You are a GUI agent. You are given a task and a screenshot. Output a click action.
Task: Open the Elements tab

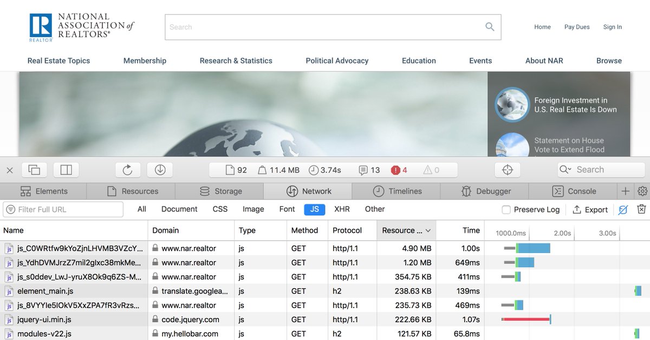[x=44, y=191]
